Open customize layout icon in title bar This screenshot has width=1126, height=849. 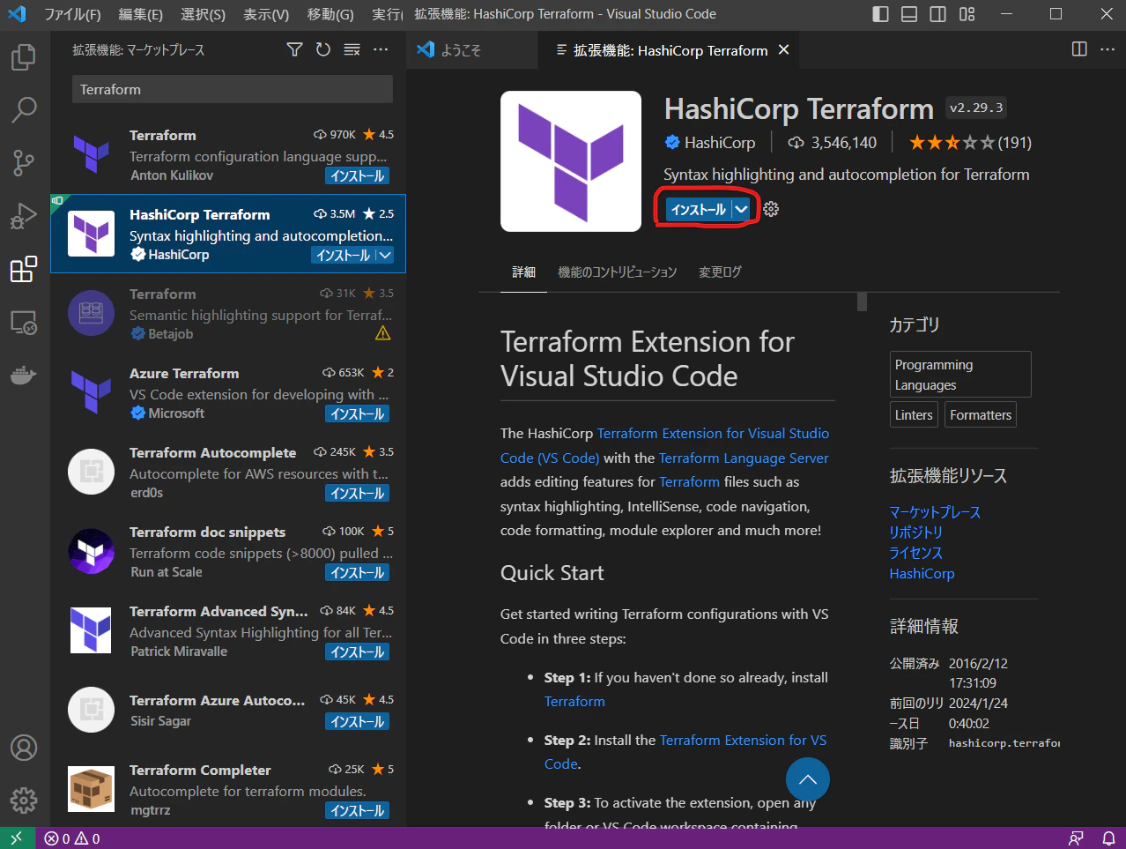tap(967, 14)
